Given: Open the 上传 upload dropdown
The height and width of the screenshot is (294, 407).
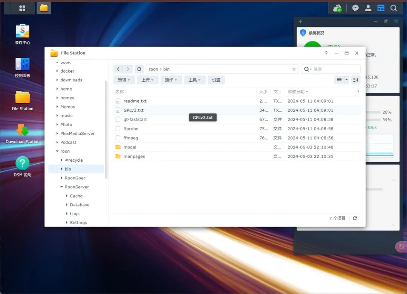Looking at the screenshot, I should [x=147, y=80].
